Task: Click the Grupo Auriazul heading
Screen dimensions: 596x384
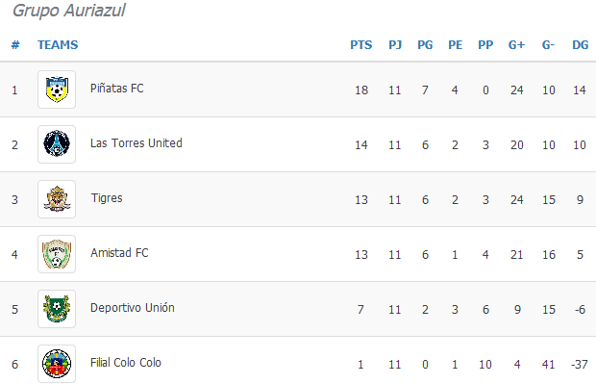Action: click(69, 11)
